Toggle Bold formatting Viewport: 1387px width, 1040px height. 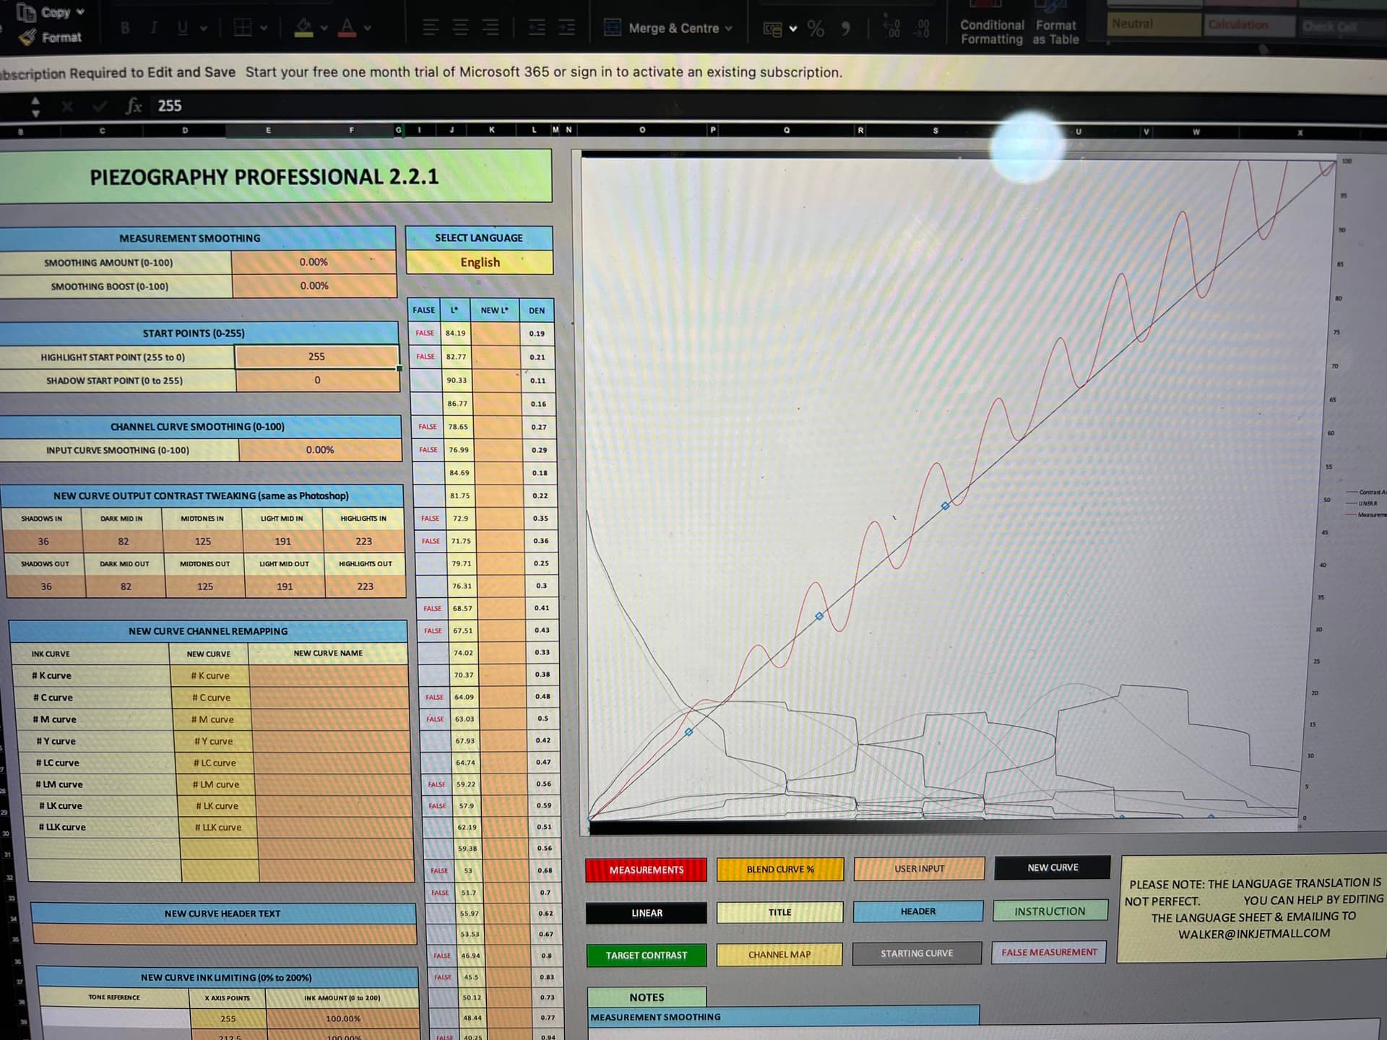(125, 28)
